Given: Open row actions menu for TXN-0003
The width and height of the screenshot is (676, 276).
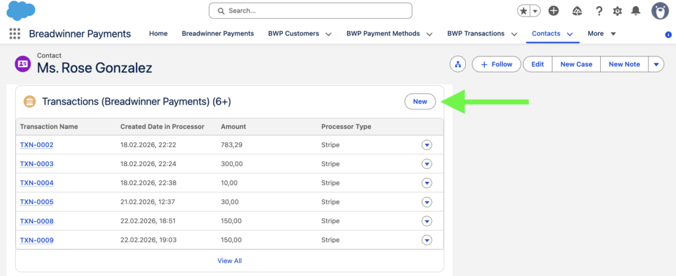Looking at the screenshot, I should pyautogui.click(x=426, y=164).
